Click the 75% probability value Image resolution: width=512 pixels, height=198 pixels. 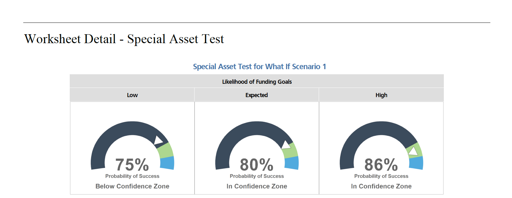pyautogui.click(x=132, y=165)
